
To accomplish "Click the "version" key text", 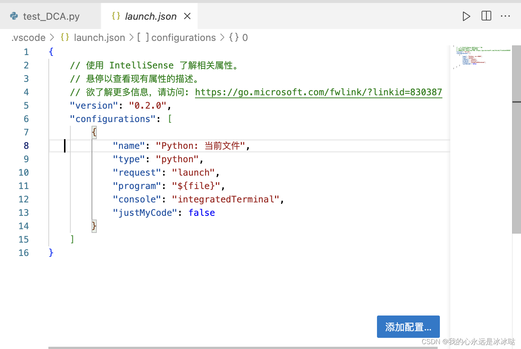I will tap(94, 106).
